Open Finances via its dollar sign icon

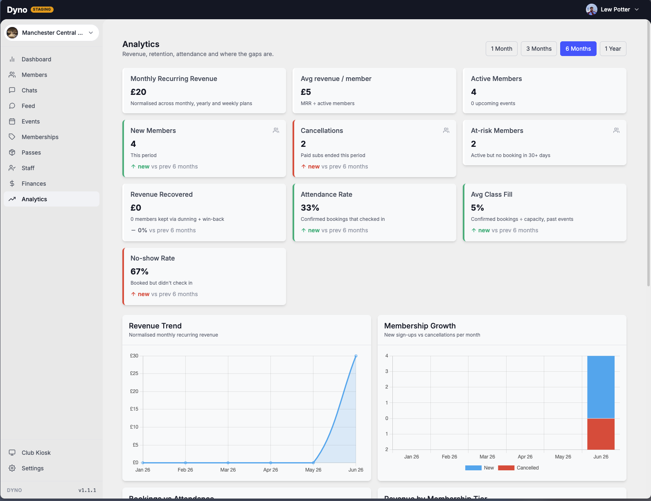(x=12, y=184)
